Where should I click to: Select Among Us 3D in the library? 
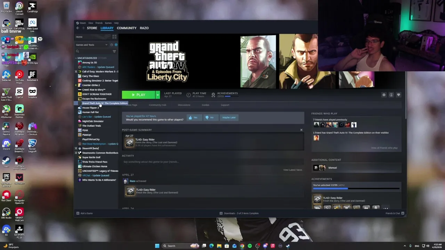(89, 62)
